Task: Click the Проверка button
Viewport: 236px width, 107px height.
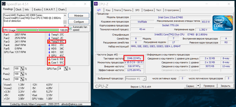Action: point(209,86)
